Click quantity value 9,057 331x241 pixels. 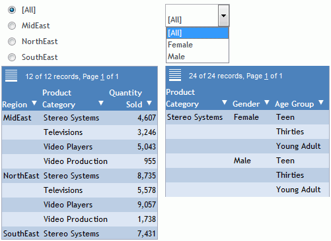click(147, 205)
